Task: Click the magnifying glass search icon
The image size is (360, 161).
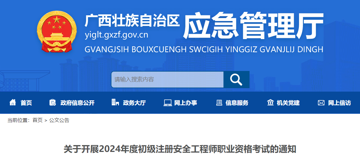Action: (236, 80)
